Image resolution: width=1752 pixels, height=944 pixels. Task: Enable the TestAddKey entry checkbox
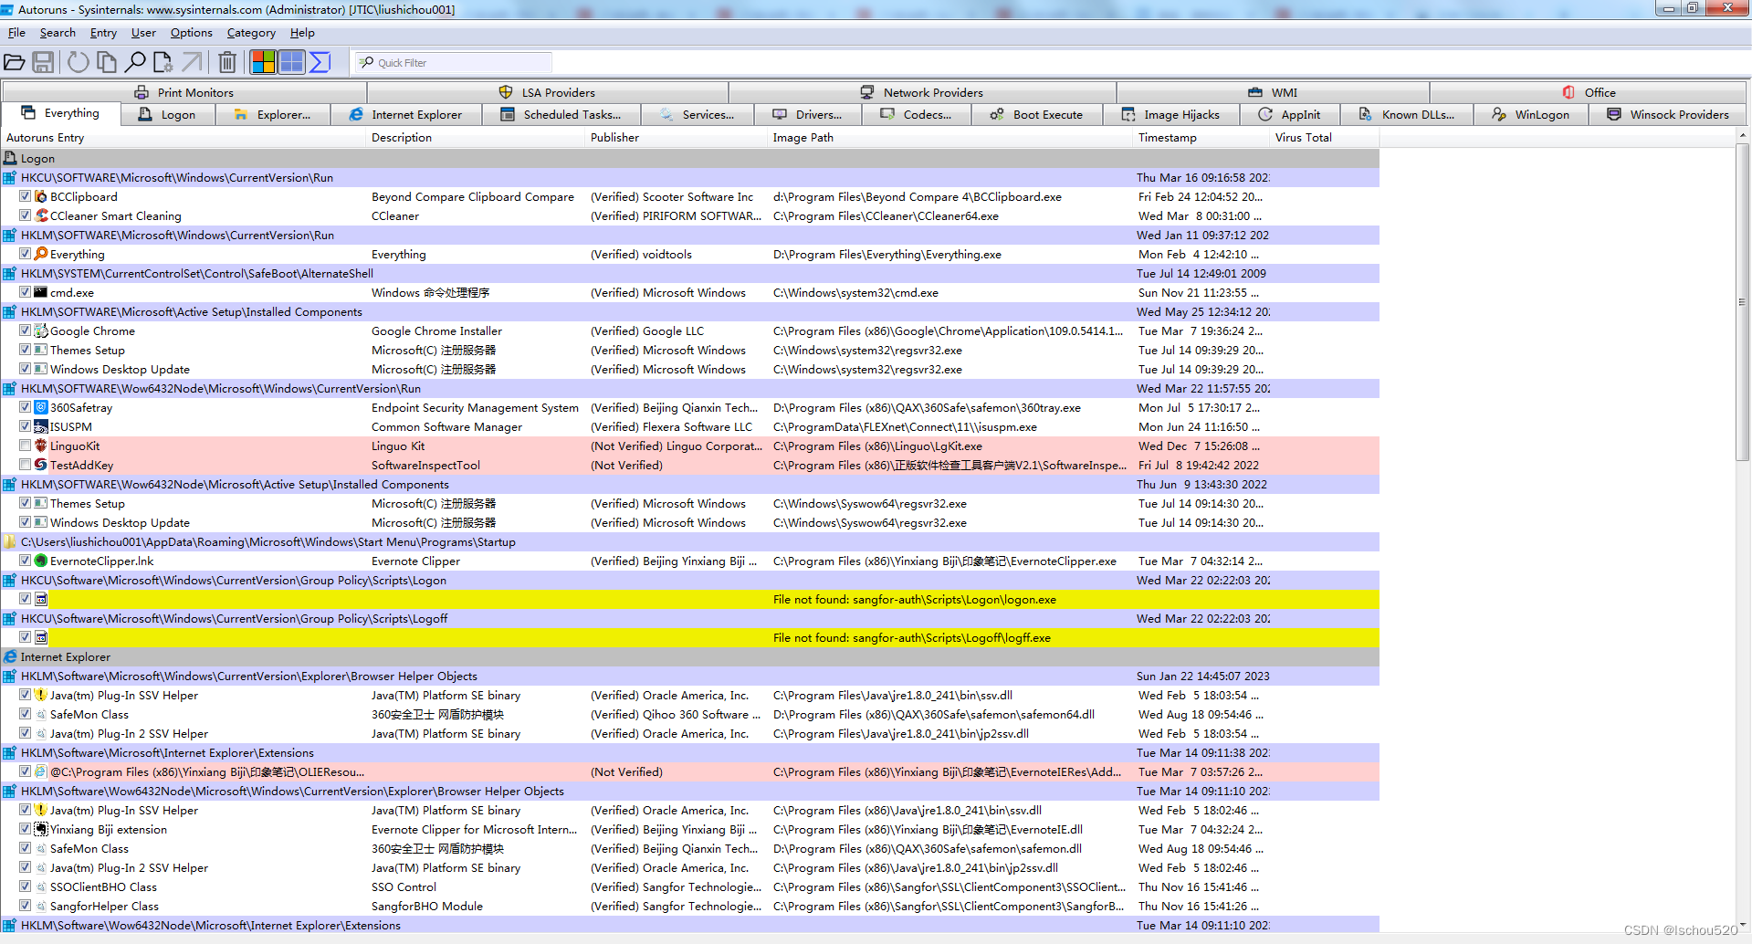[x=26, y=465]
